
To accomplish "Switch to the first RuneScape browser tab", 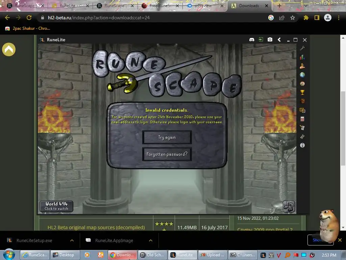I will click(24, 6).
